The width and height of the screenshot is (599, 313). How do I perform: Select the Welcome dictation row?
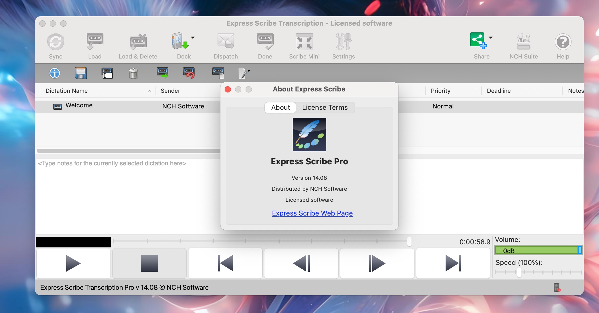click(x=128, y=107)
